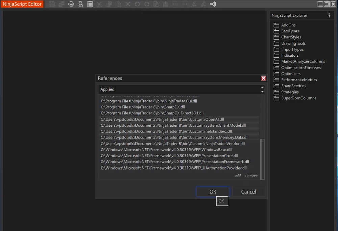Click the up arrow beside Applied

[262, 87]
